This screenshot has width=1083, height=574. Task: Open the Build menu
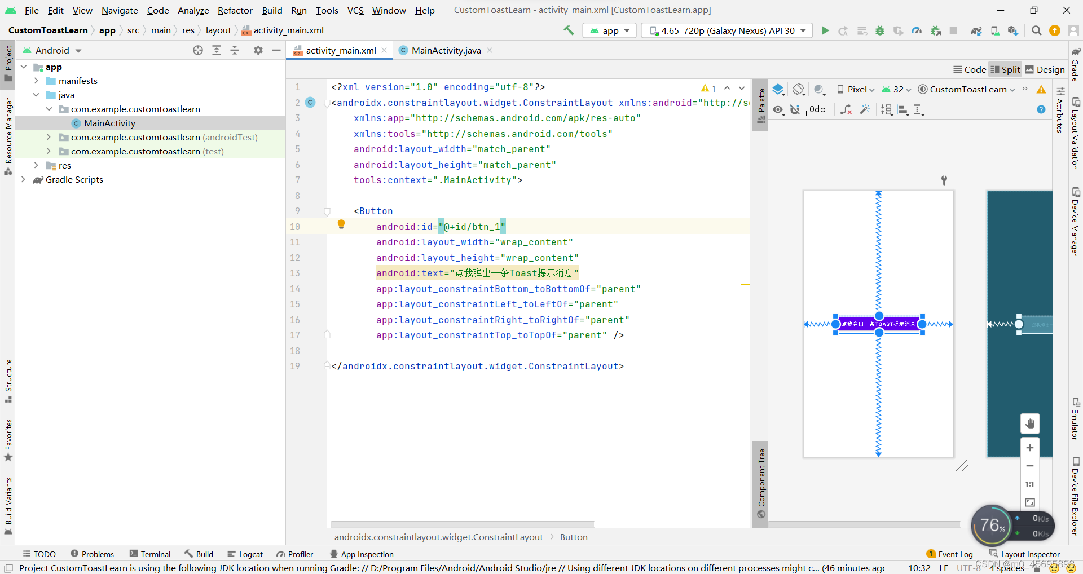point(272,10)
